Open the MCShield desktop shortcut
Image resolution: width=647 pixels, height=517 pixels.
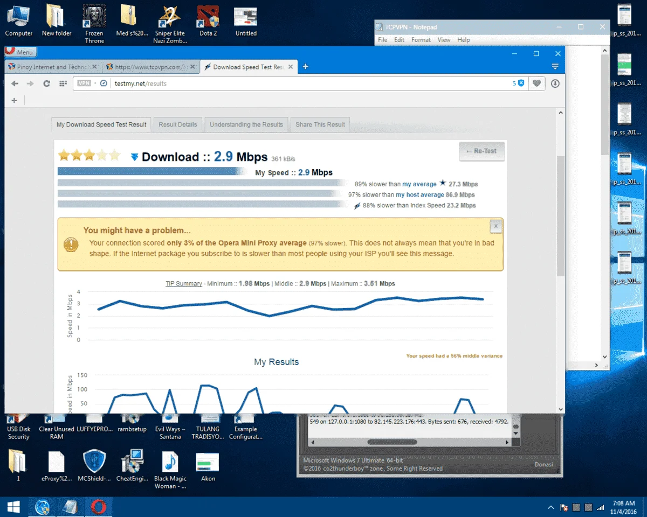pyautogui.click(x=94, y=465)
